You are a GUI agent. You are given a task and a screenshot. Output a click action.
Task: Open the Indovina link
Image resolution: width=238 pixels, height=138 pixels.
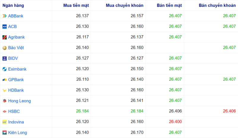(x=16, y=122)
